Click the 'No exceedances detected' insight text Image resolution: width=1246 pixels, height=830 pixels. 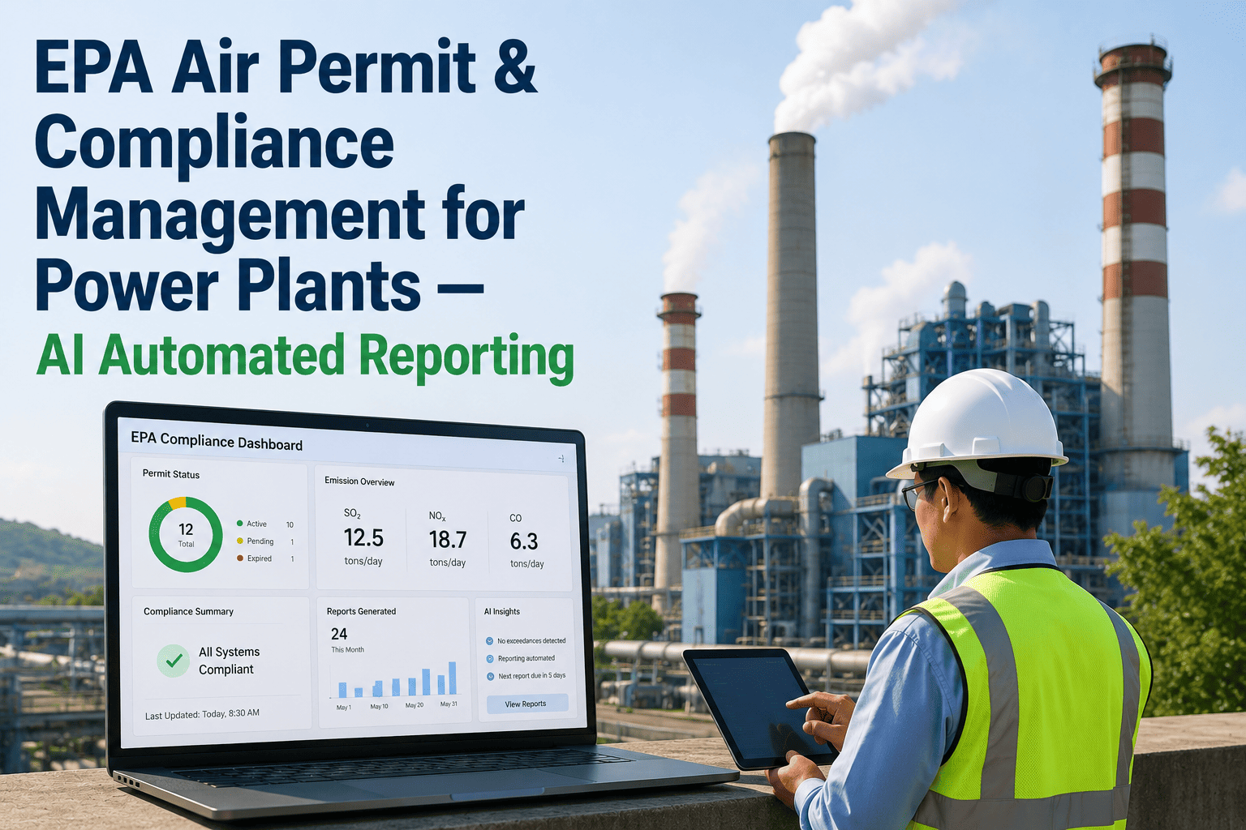tap(531, 640)
